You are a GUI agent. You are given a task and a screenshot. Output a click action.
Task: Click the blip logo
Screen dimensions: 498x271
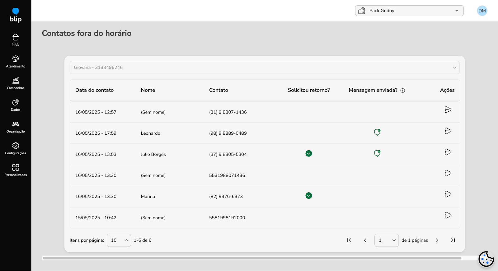16,15
